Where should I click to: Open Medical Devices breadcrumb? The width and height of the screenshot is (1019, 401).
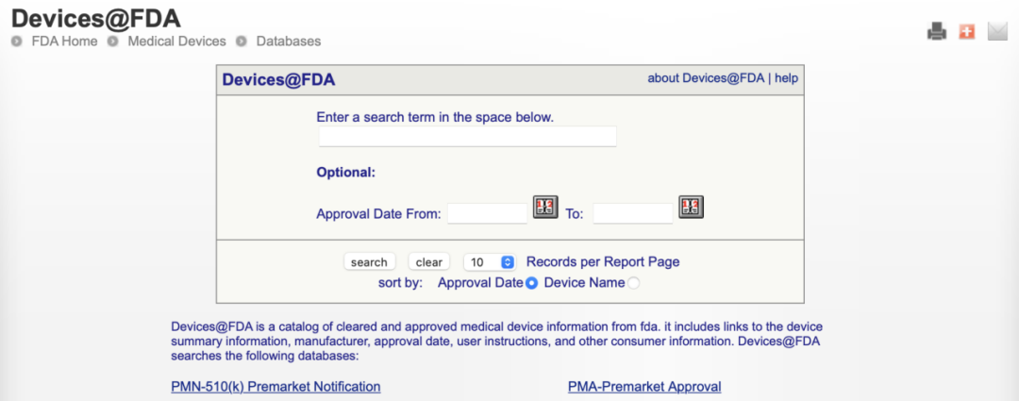[176, 42]
